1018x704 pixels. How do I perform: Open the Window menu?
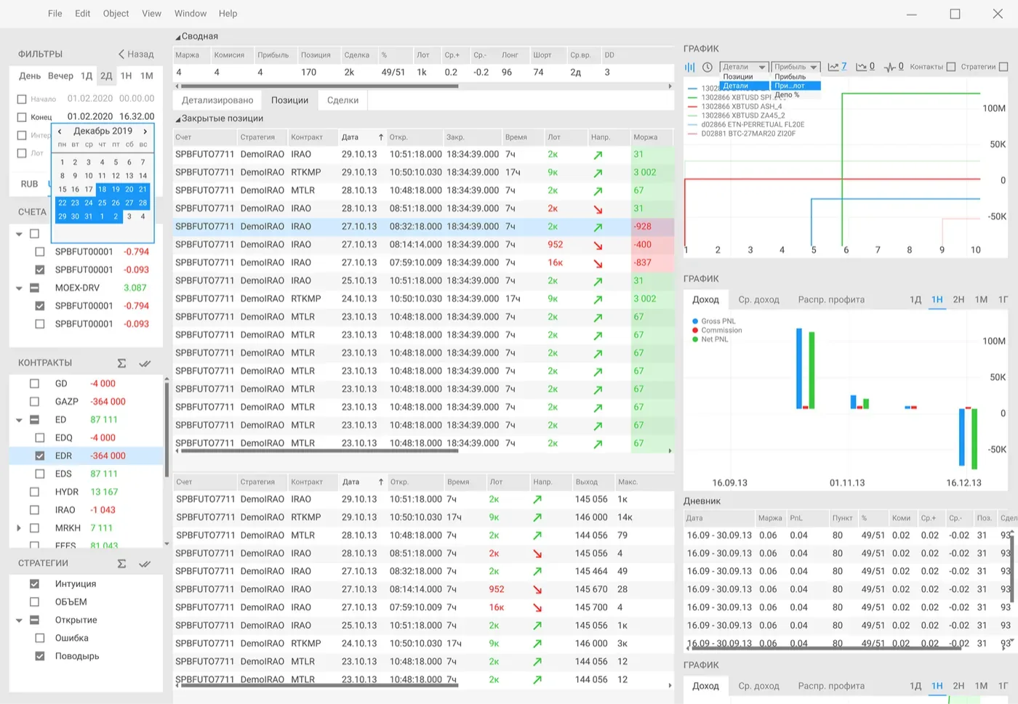coord(191,14)
